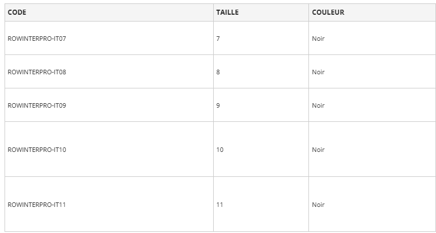The width and height of the screenshot is (436, 233).
Task: Click the Noir cell for ROWINTERPRO-IT08
Action: 318,72
